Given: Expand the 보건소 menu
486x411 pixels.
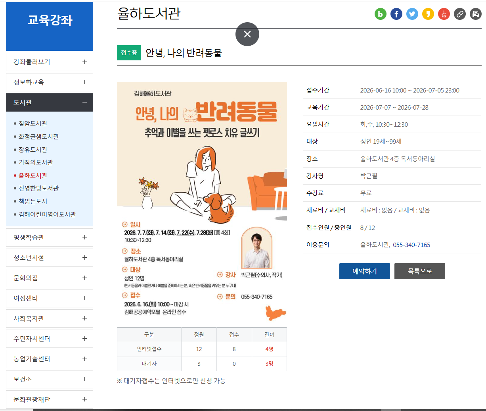Looking at the screenshot, I should (x=50, y=379).
